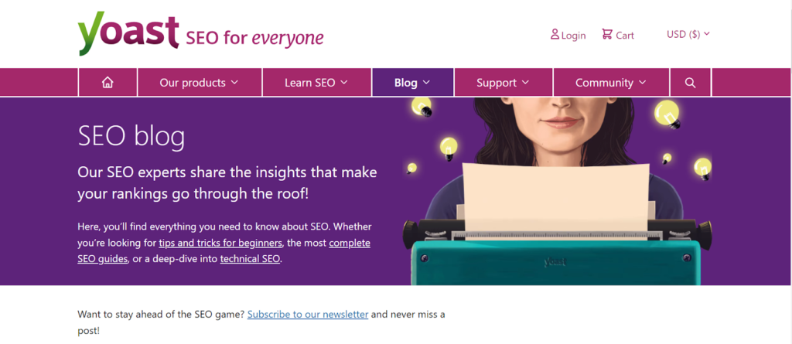This screenshot has width=792, height=344.
Task: Click the Login text link
Action: (x=573, y=35)
